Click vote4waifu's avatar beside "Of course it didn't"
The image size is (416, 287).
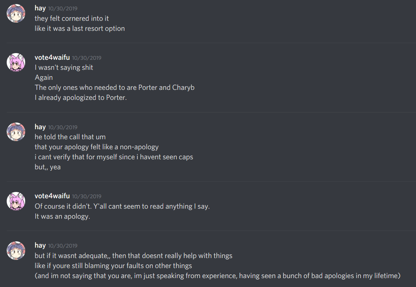16,201
